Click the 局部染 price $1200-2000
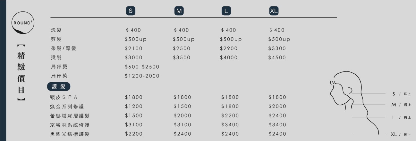Screen dimensions: 416x141 pyautogui.click(x=142, y=76)
